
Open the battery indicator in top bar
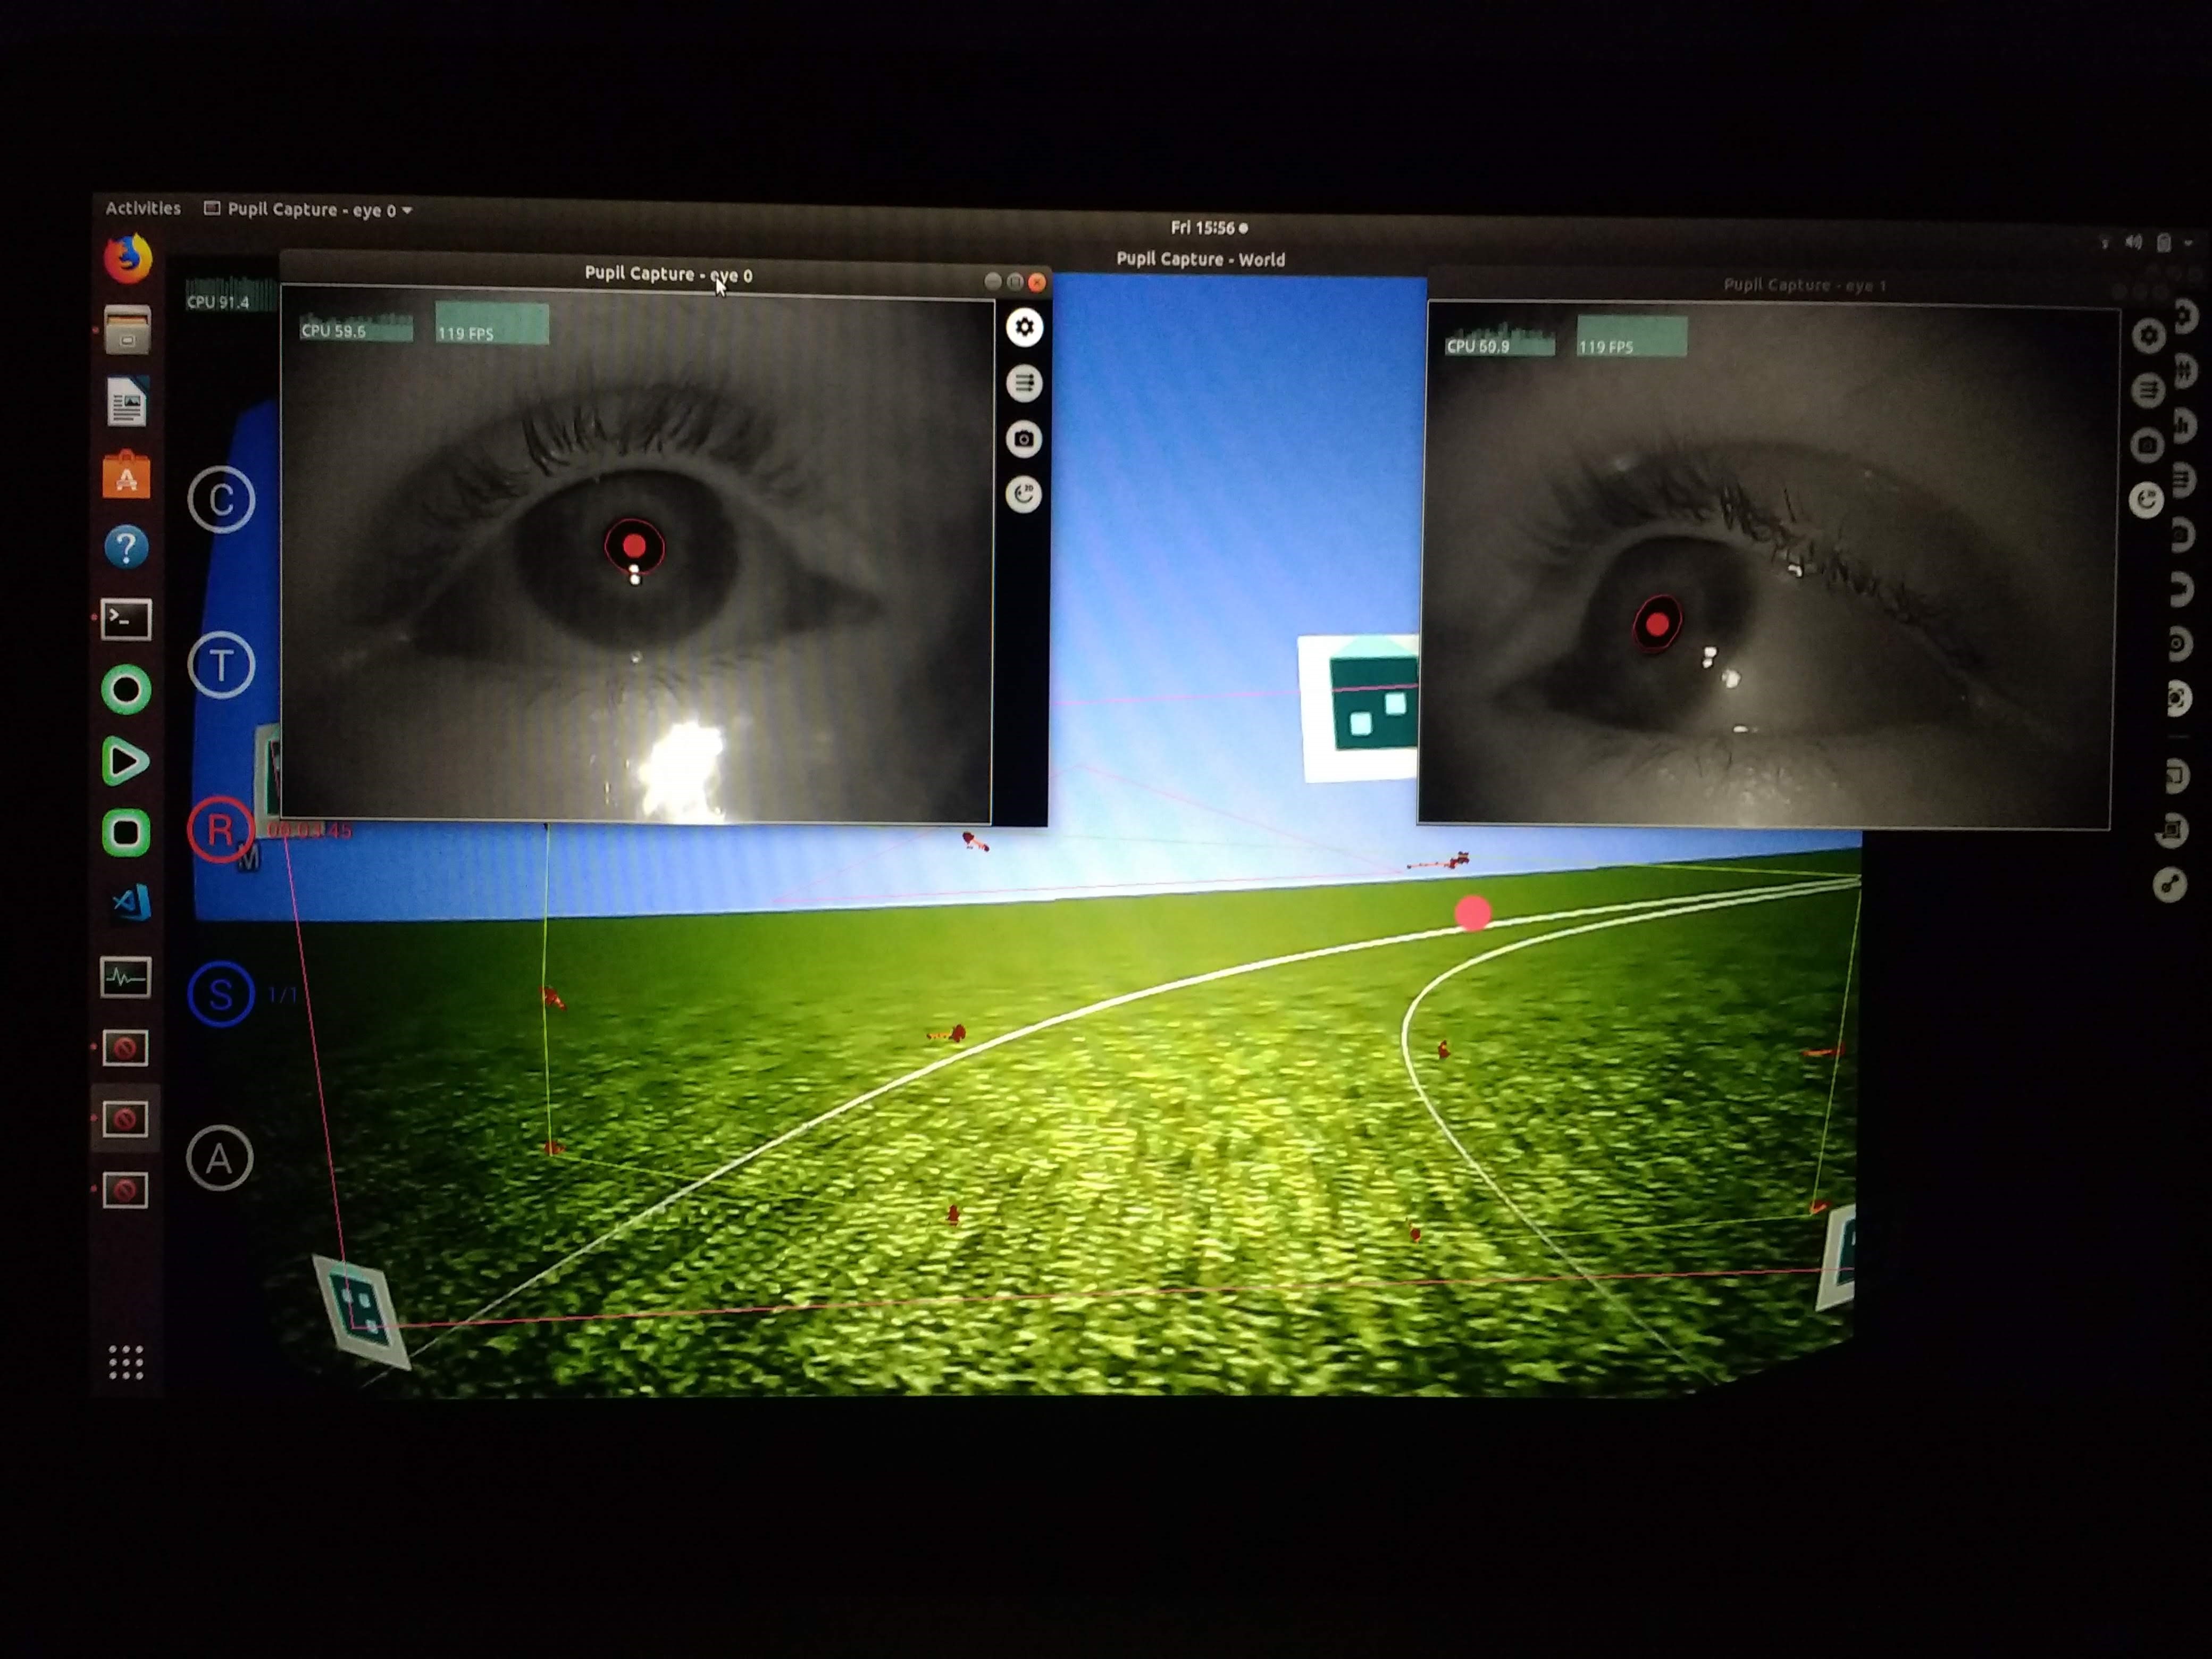(x=2163, y=243)
